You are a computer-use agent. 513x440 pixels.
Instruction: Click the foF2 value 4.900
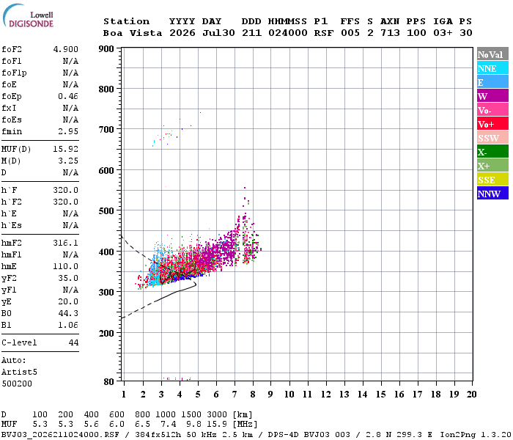(66, 49)
